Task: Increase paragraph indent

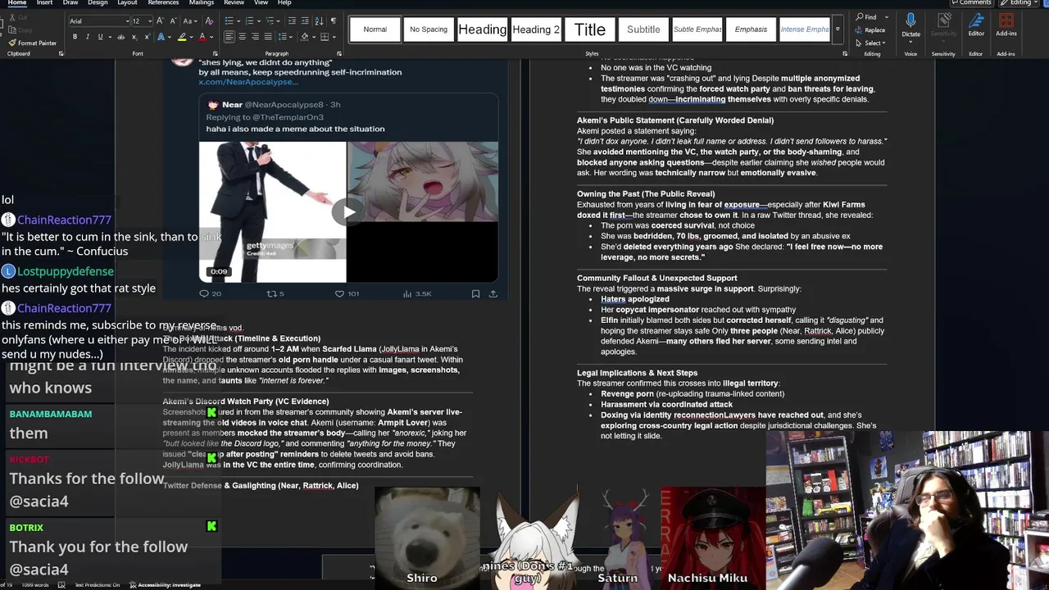Action: (x=305, y=20)
